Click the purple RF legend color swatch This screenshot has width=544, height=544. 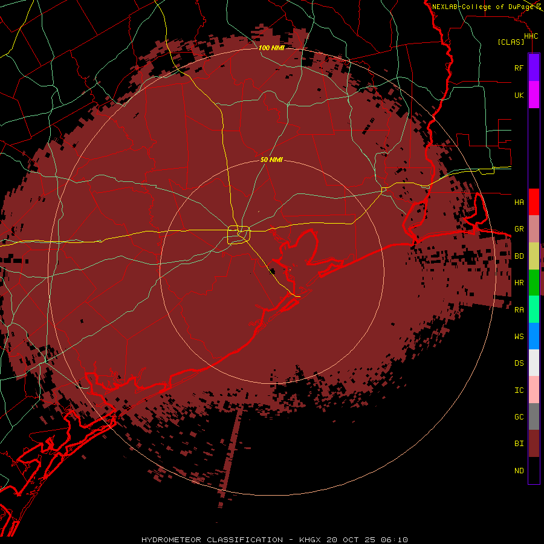pyautogui.click(x=534, y=68)
